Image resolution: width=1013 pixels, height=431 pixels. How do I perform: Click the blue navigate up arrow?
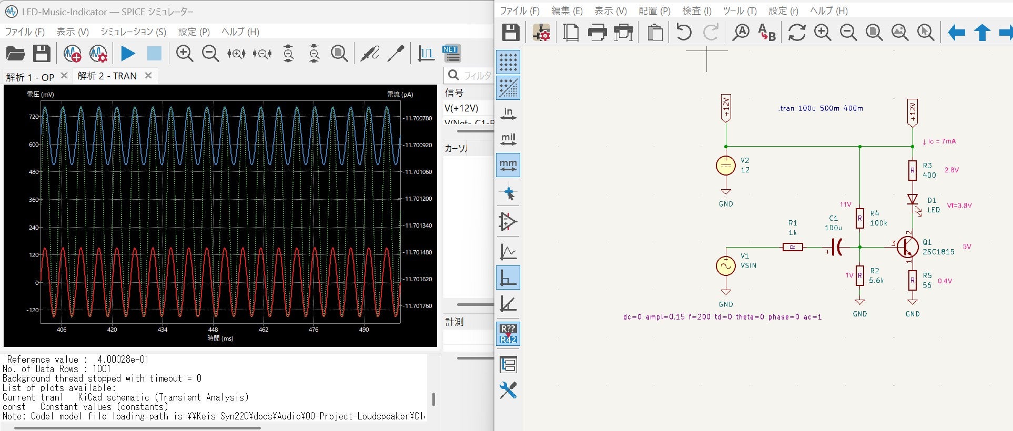coord(982,33)
